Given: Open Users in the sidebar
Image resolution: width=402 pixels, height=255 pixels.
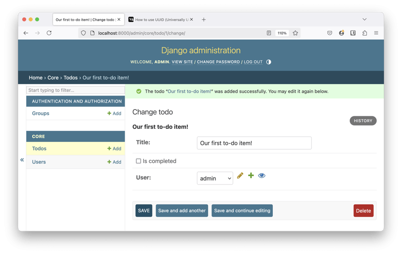Looking at the screenshot, I should tap(39, 162).
